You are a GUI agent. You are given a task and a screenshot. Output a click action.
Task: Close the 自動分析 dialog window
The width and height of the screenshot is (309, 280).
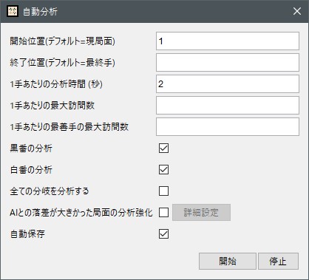click(297, 11)
